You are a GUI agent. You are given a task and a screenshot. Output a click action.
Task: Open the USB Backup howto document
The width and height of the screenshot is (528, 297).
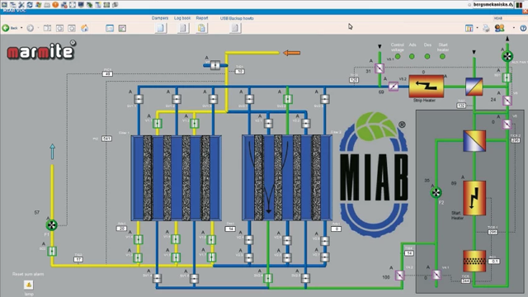pos(235,28)
